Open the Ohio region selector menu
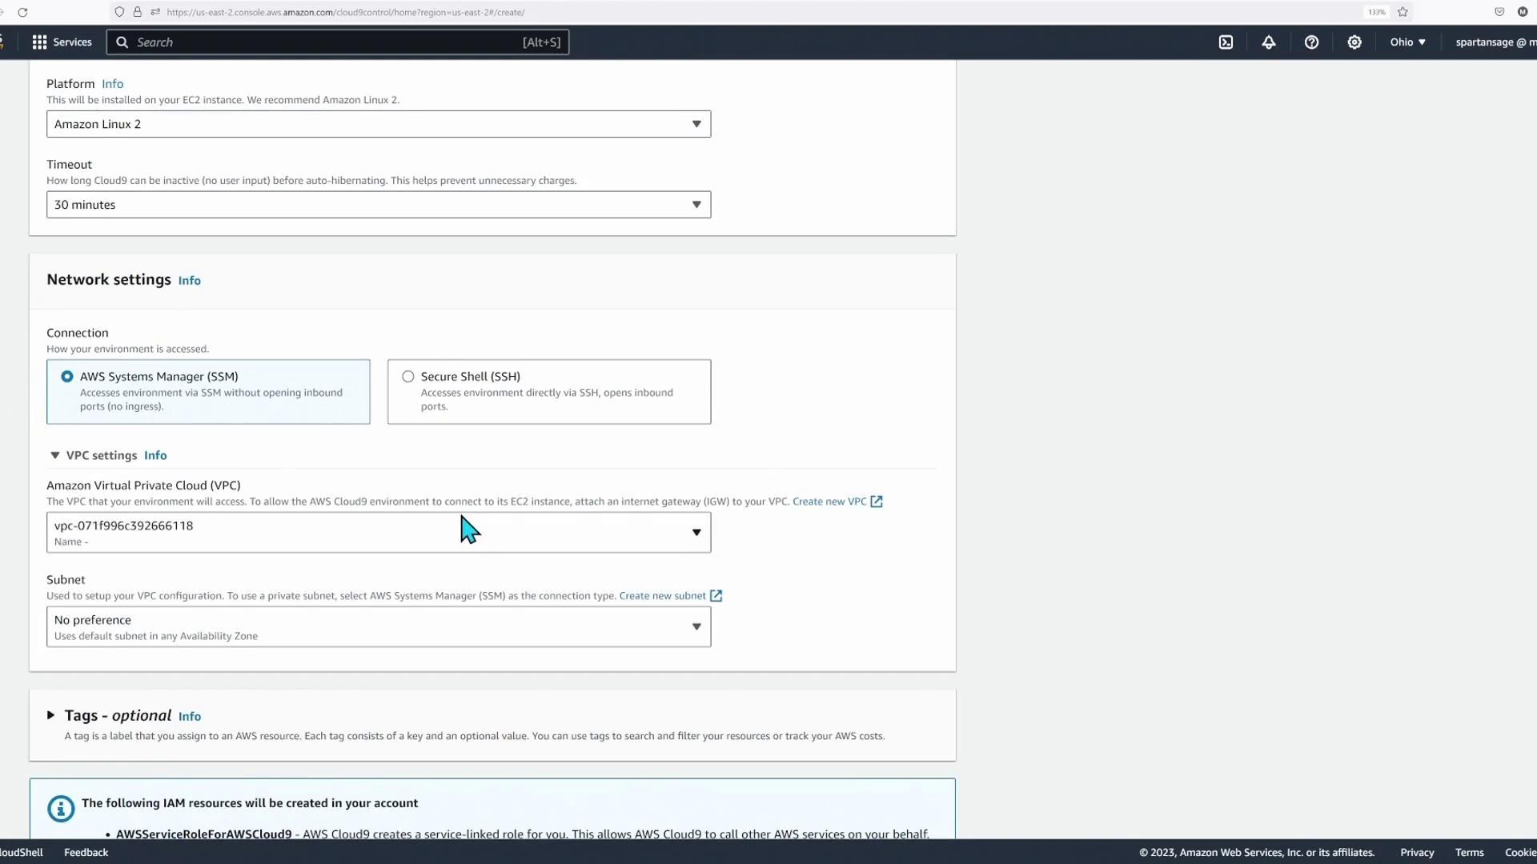1537x864 pixels. point(1407,42)
